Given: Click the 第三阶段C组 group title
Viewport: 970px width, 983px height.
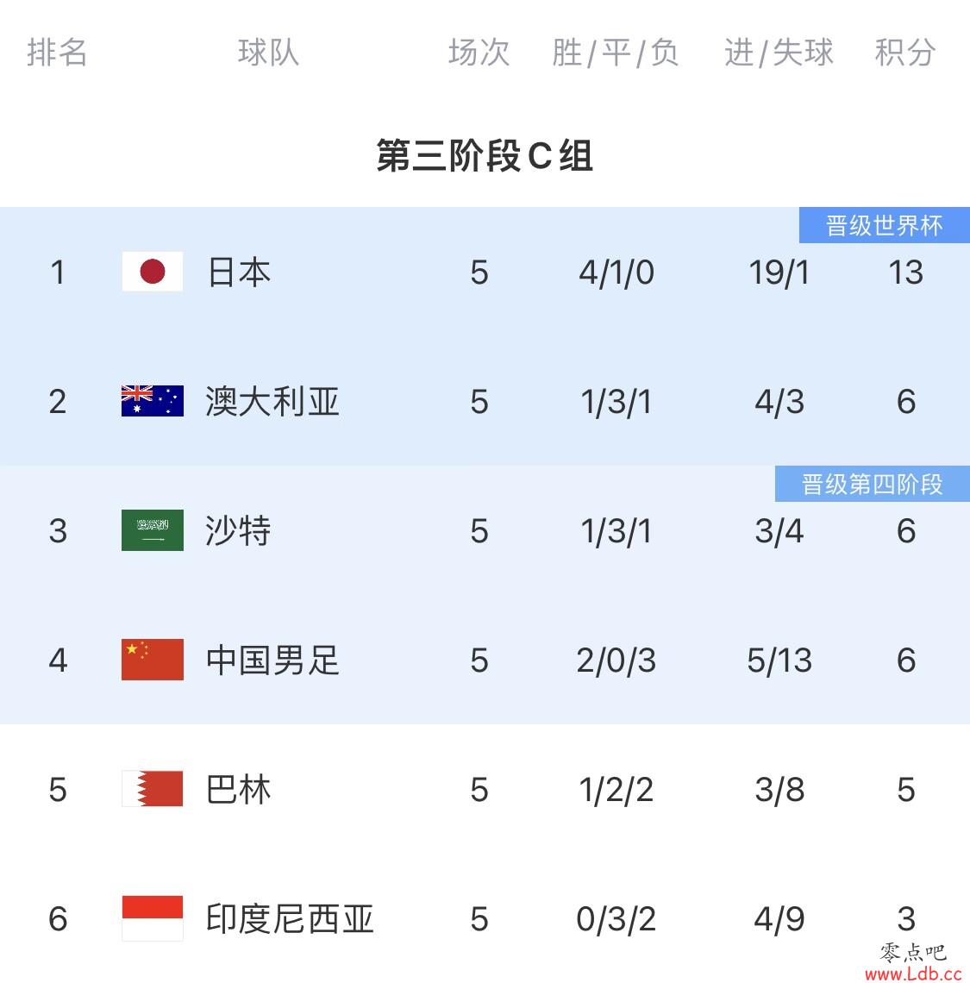Looking at the screenshot, I should pos(484,155).
